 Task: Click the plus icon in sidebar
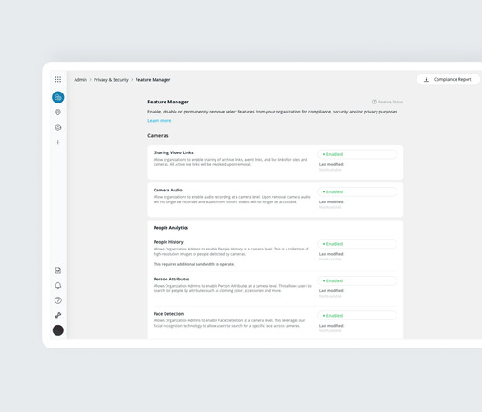click(x=58, y=142)
